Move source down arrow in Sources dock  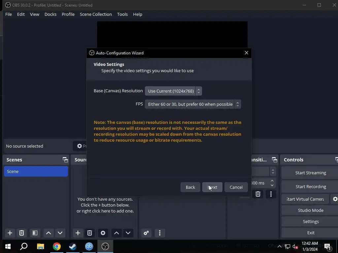click(128, 233)
